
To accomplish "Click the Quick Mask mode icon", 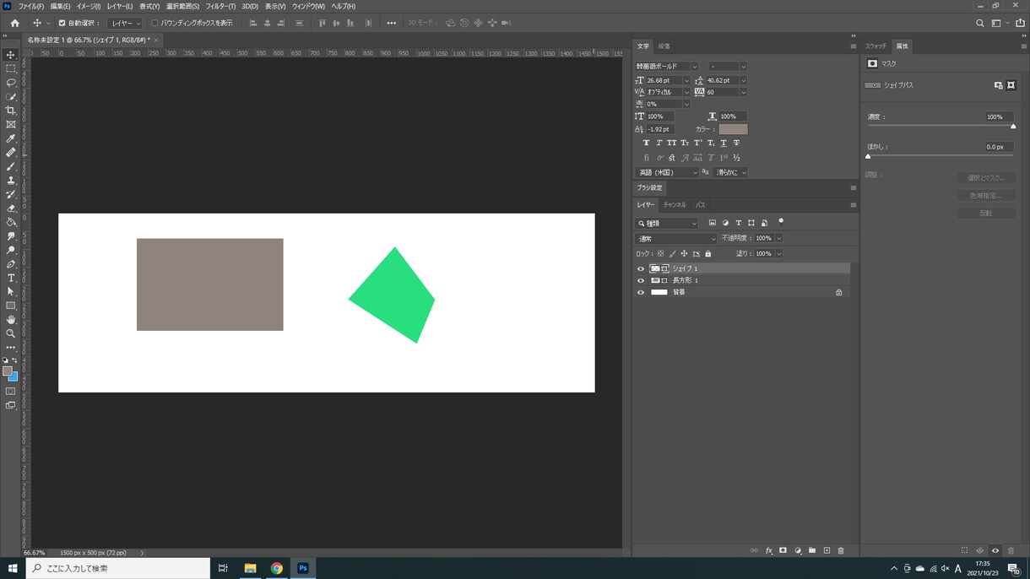I will (x=11, y=392).
